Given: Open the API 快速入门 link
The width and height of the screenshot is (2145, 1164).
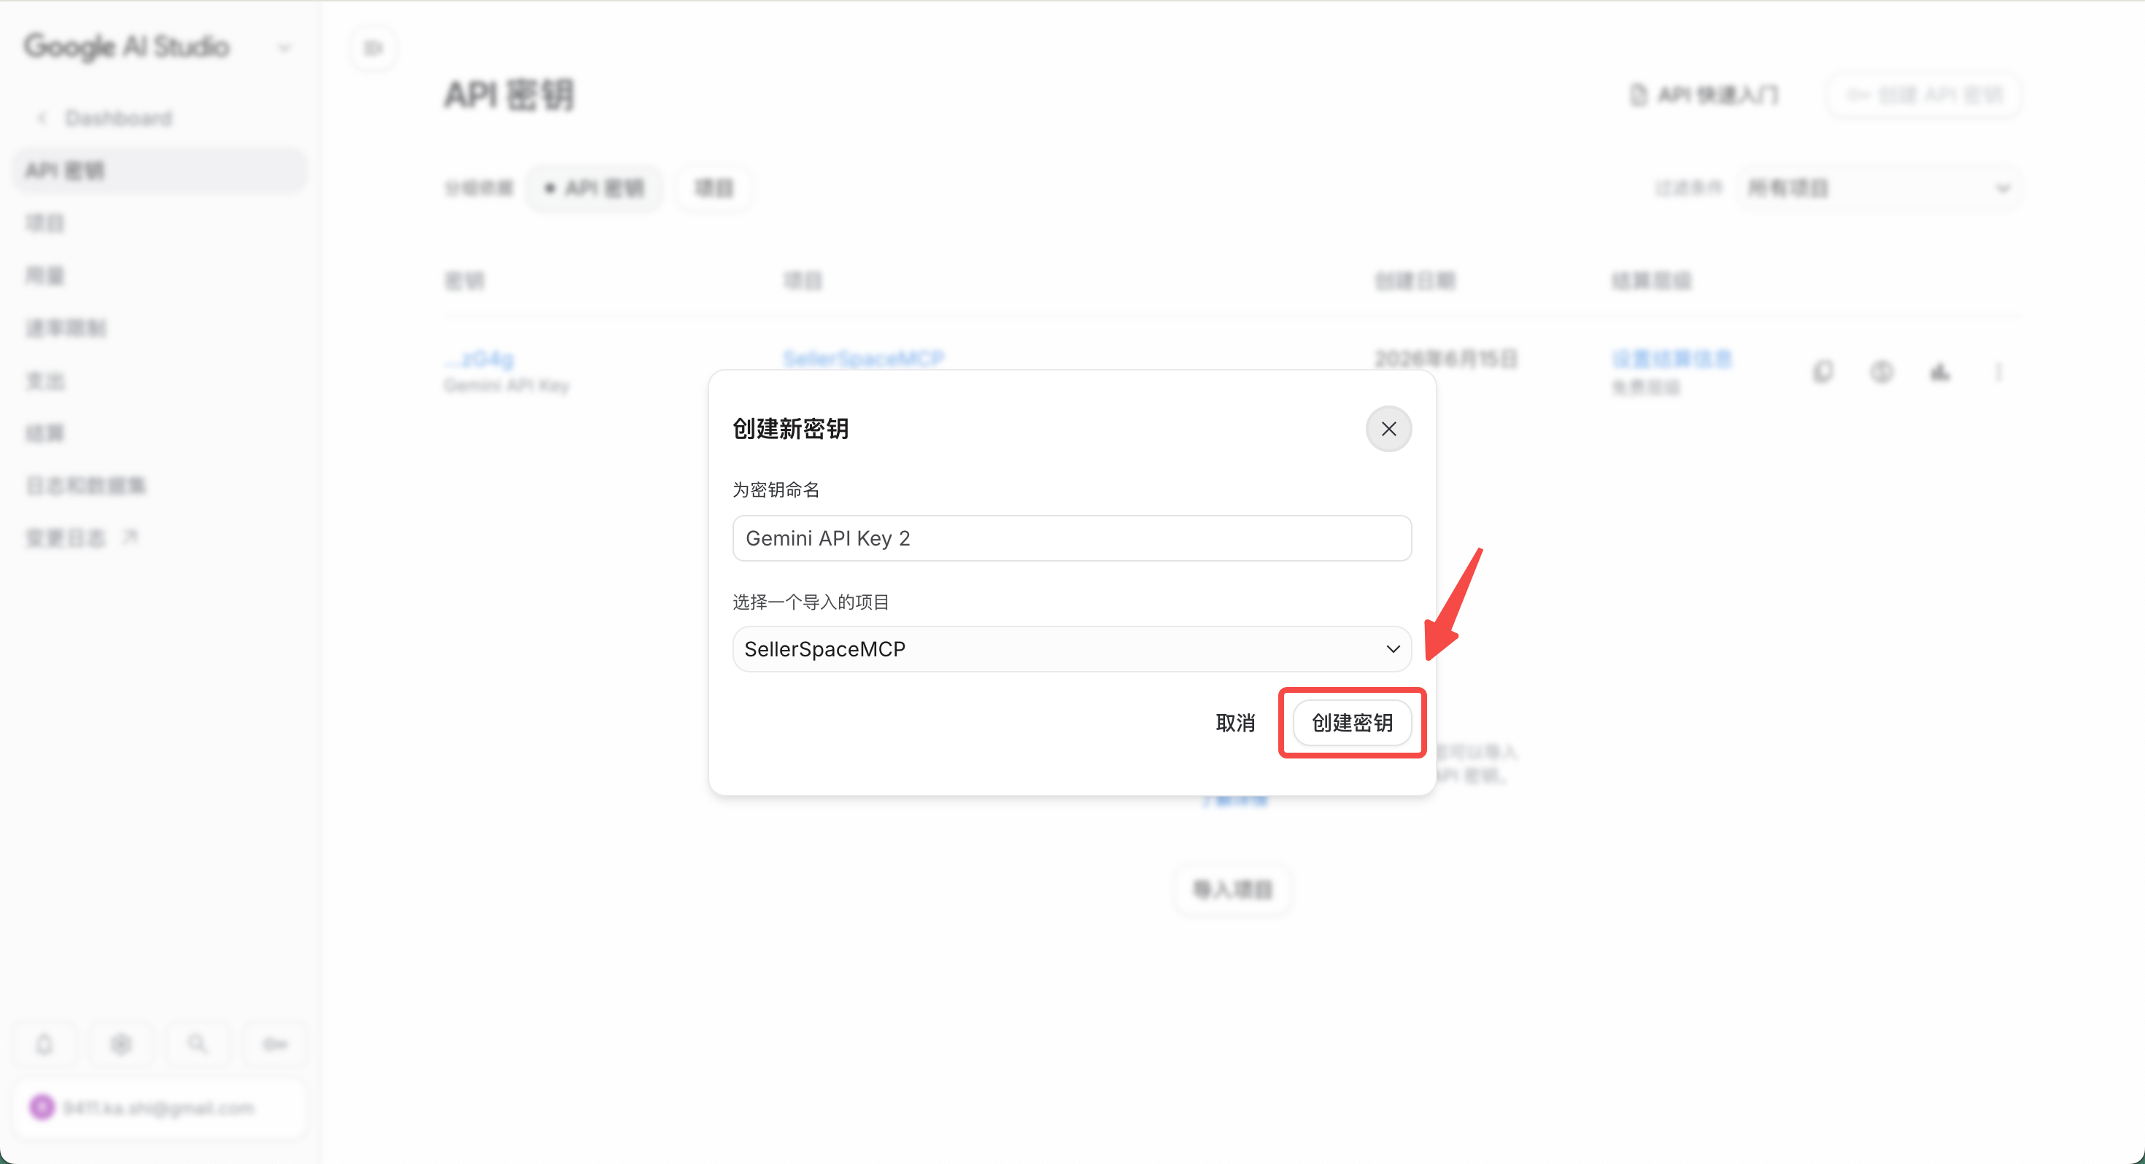Looking at the screenshot, I should click(1704, 95).
